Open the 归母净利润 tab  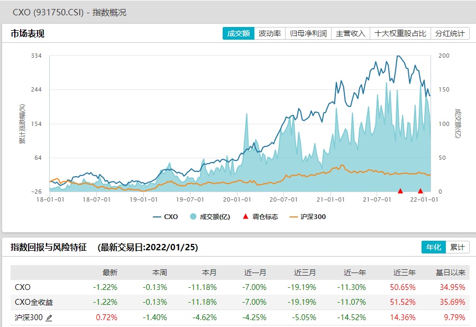(x=308, y=33)
